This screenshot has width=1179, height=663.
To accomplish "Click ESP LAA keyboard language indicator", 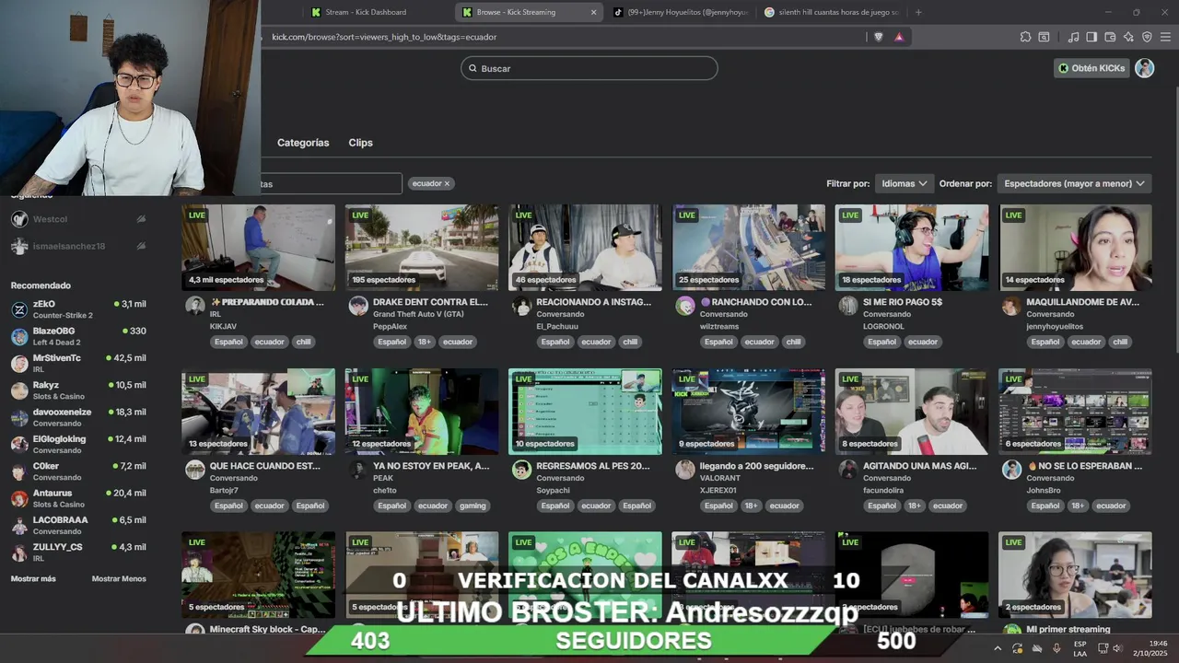I will pos(1080,648).
